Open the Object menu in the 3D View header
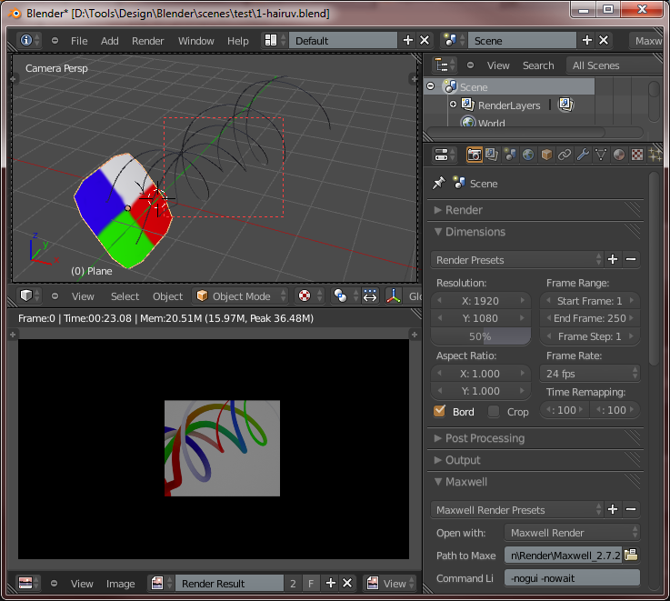670x601 pixels. point(167,295)
